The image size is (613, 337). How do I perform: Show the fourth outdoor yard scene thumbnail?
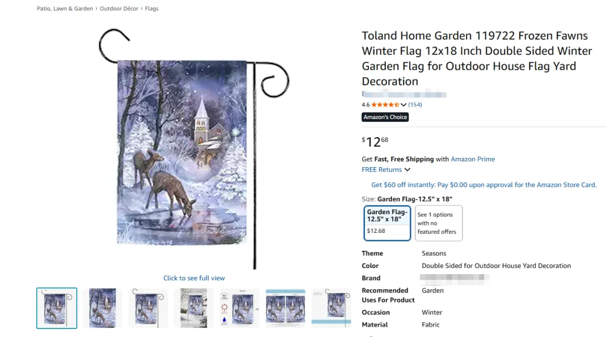[x=194, y=308]
